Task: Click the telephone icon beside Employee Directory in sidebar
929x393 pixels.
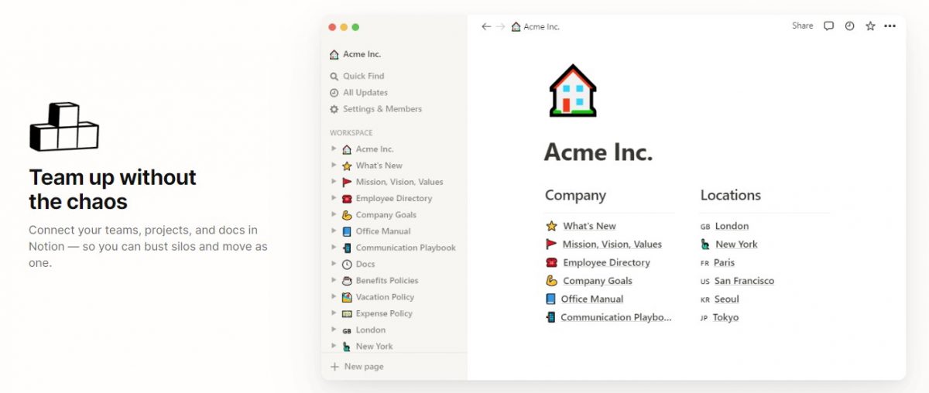Action: click(347, 199)
